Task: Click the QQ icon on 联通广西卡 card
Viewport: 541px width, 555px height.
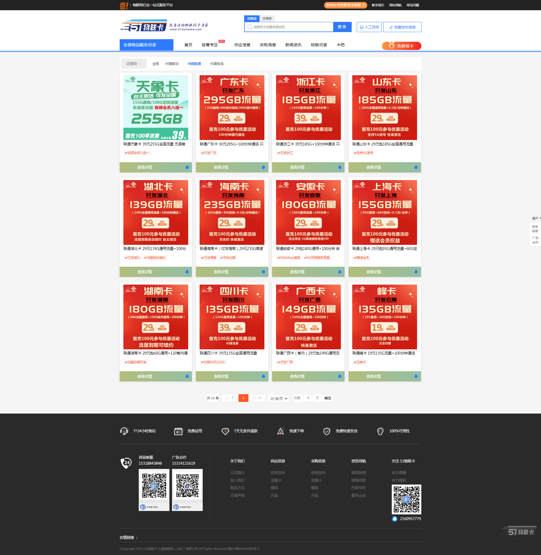Action: tap(339, 376)
